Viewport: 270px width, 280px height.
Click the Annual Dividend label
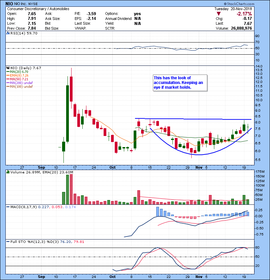pos(119,19)
